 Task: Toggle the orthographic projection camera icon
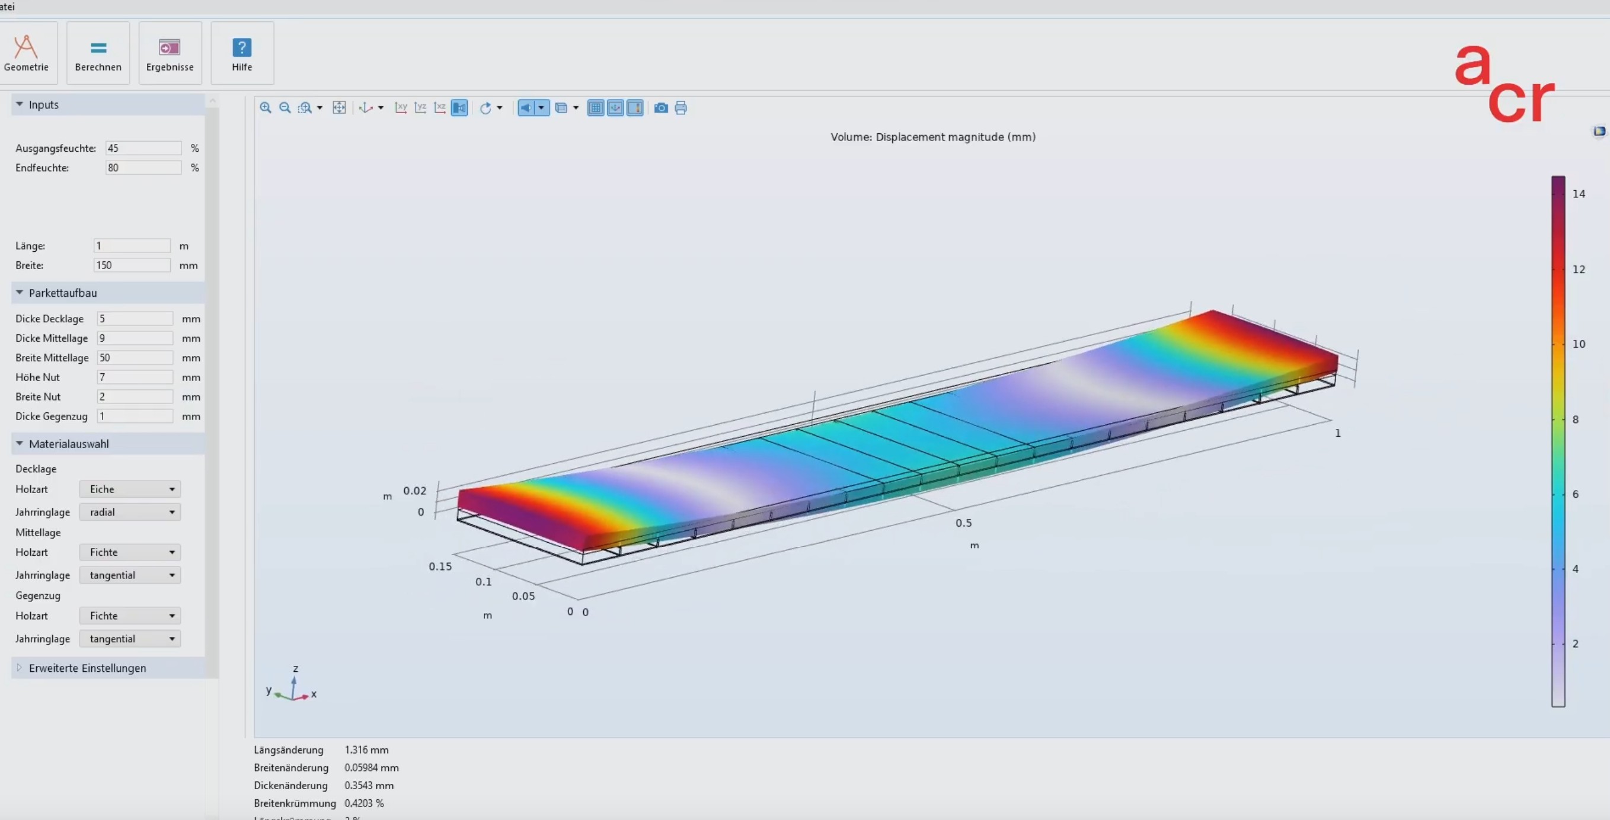coord(459,108)
